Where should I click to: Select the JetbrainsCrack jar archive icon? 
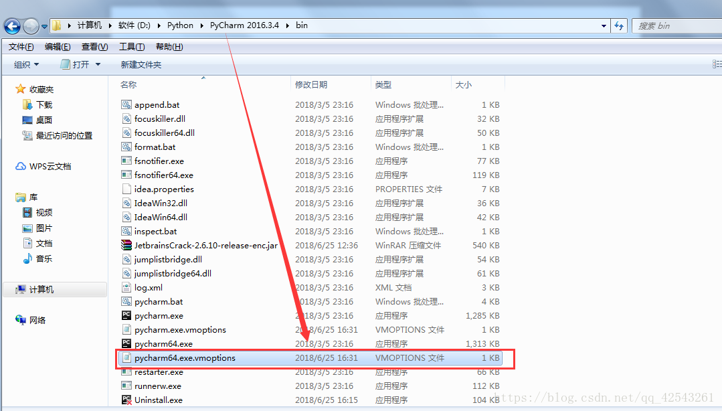(126, 245)
